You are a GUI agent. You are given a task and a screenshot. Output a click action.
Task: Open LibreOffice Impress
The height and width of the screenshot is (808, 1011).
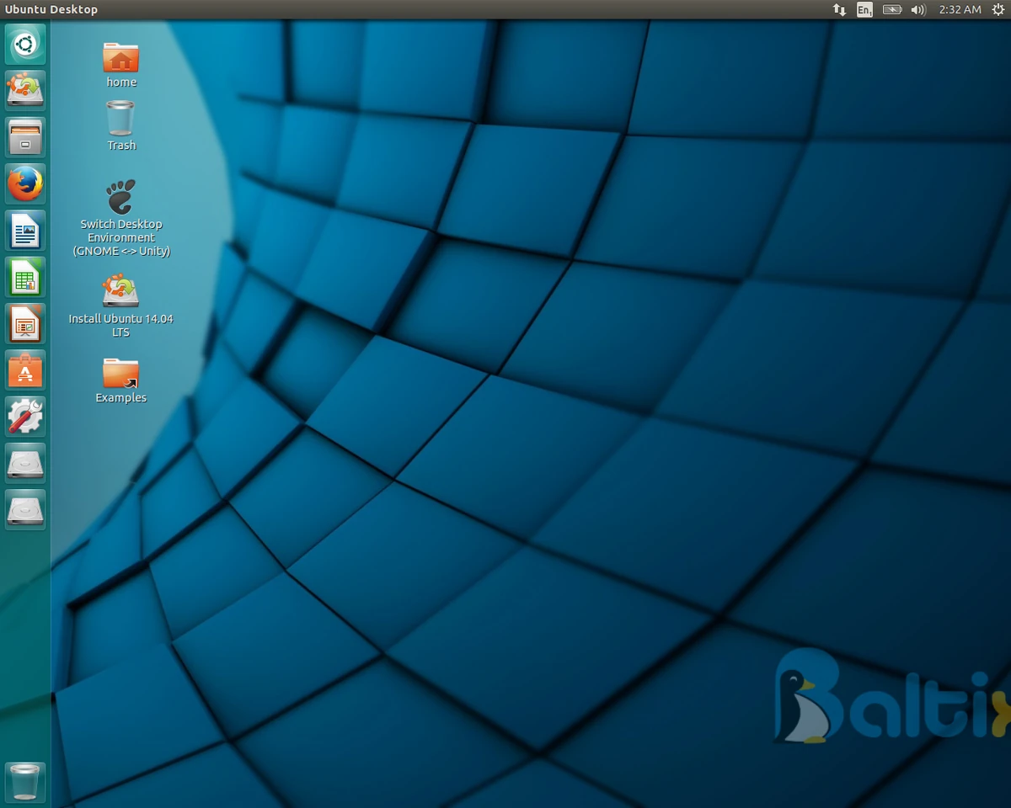click(x=25, y=324)
